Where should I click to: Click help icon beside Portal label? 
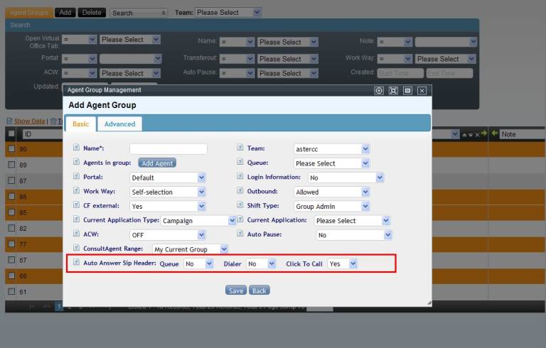(x=76, y=176)
